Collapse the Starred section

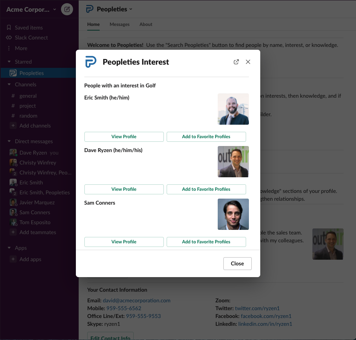tap(9, 61)
